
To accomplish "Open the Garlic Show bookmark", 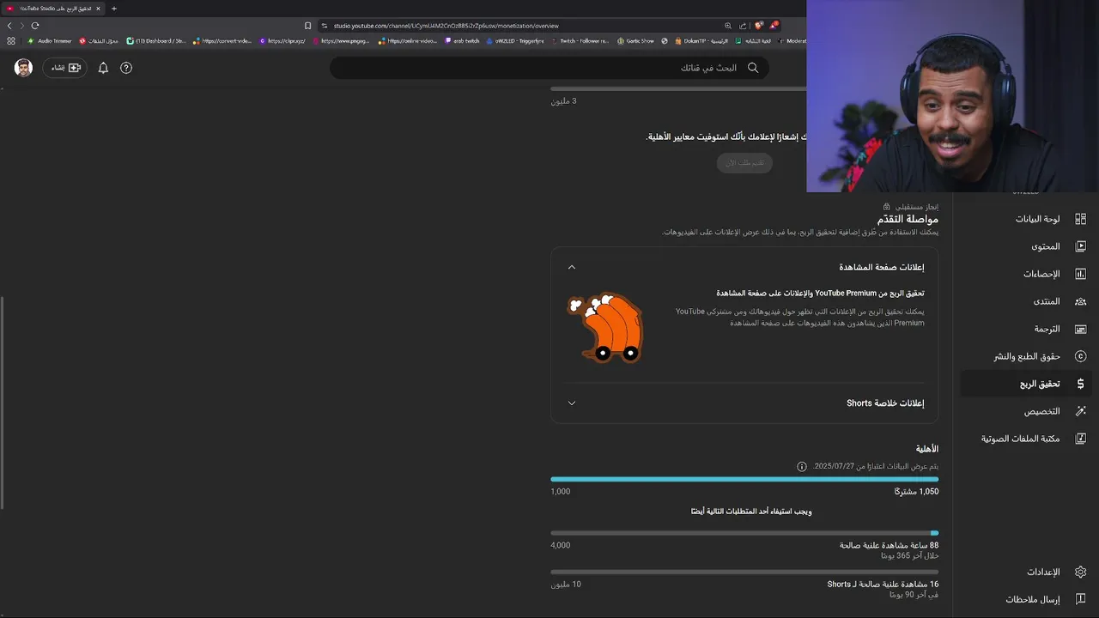I will point(635,40).
